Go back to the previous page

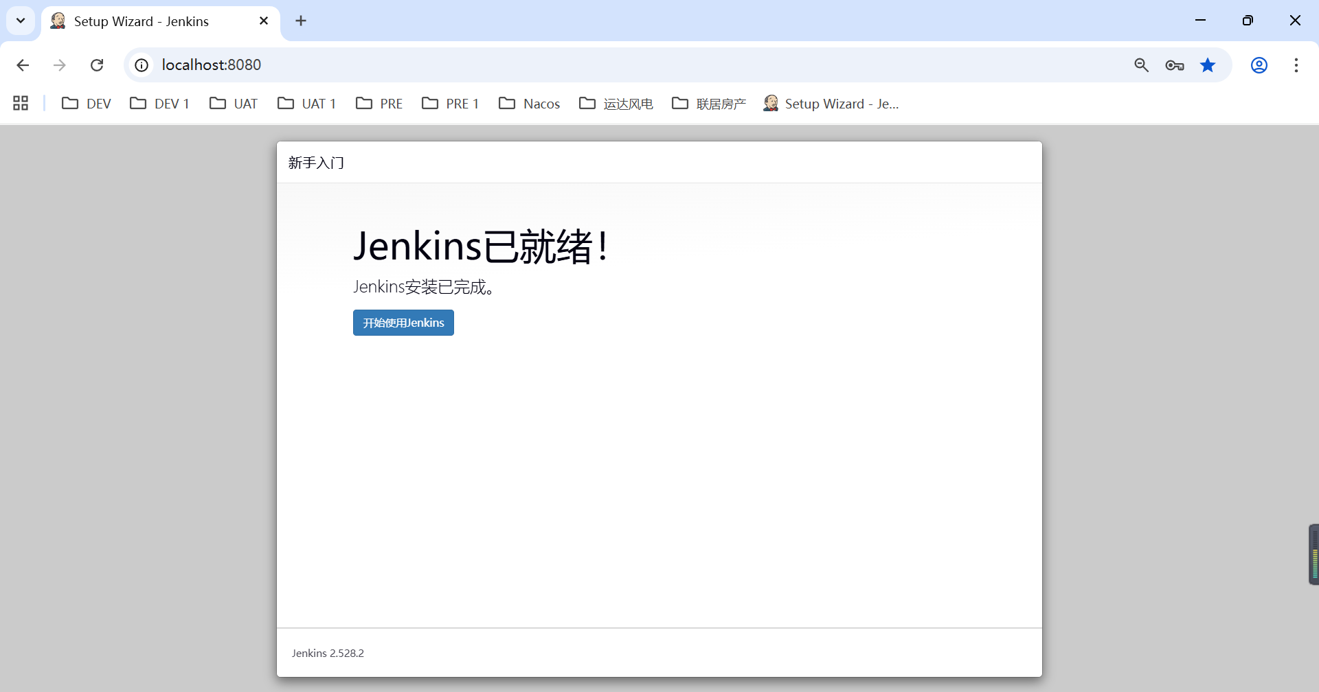[x=23, y=65]
